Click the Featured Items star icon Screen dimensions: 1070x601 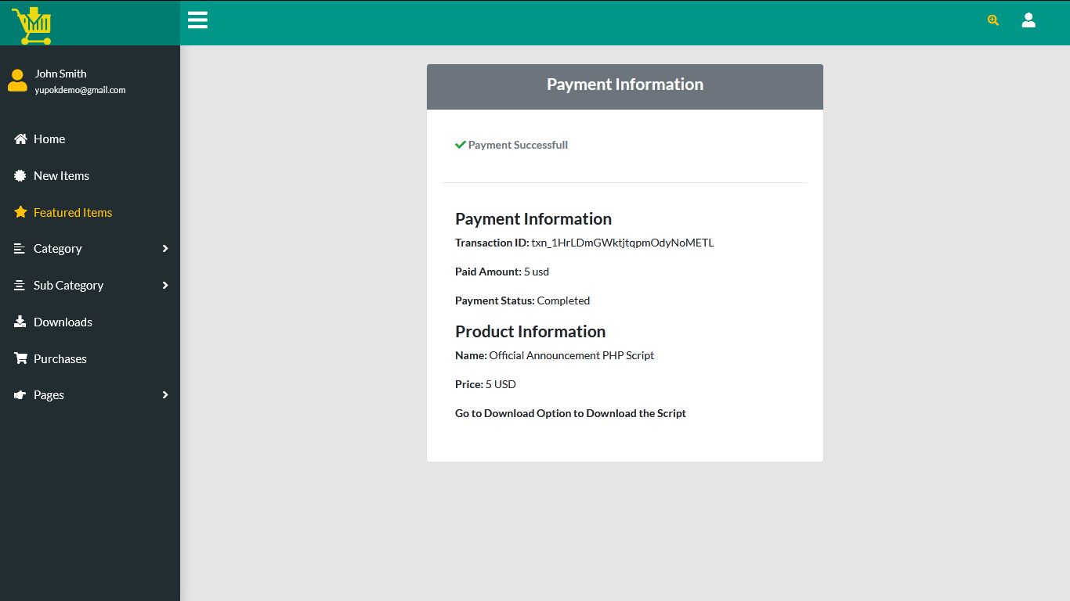20,213
